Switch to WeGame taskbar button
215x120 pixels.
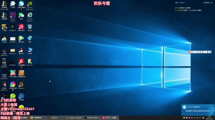[x=56, y=118]
